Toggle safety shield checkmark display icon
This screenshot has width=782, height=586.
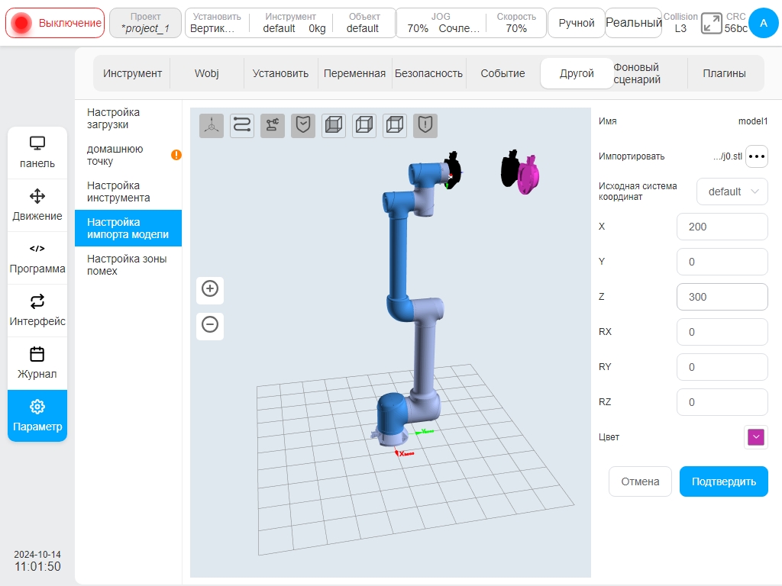coord(303,125)
